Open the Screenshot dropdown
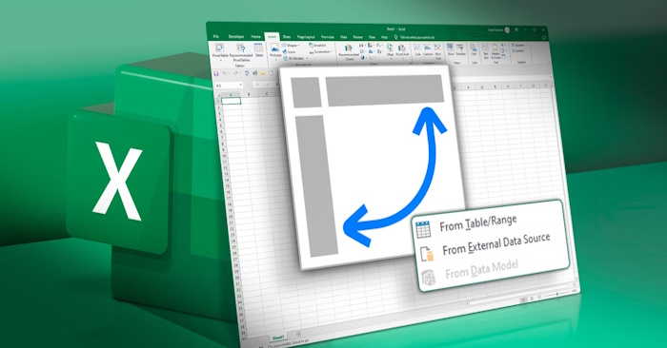Image resolution: width=667 pixels, height=348 pixels. tap(321, 51)
